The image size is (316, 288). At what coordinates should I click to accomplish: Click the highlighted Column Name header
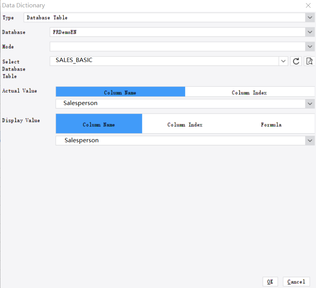point(120,92)
